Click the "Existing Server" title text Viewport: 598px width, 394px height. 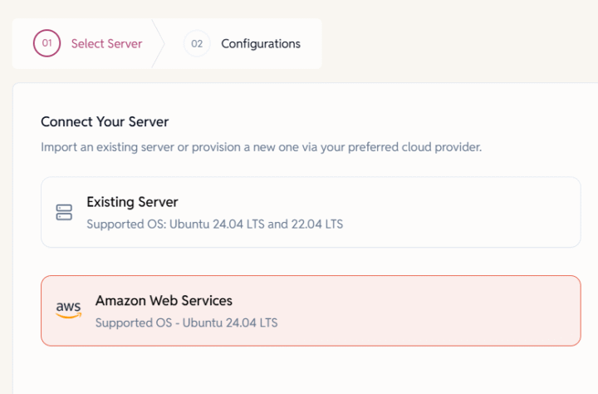pyautogui.click(x=132, y=202)
